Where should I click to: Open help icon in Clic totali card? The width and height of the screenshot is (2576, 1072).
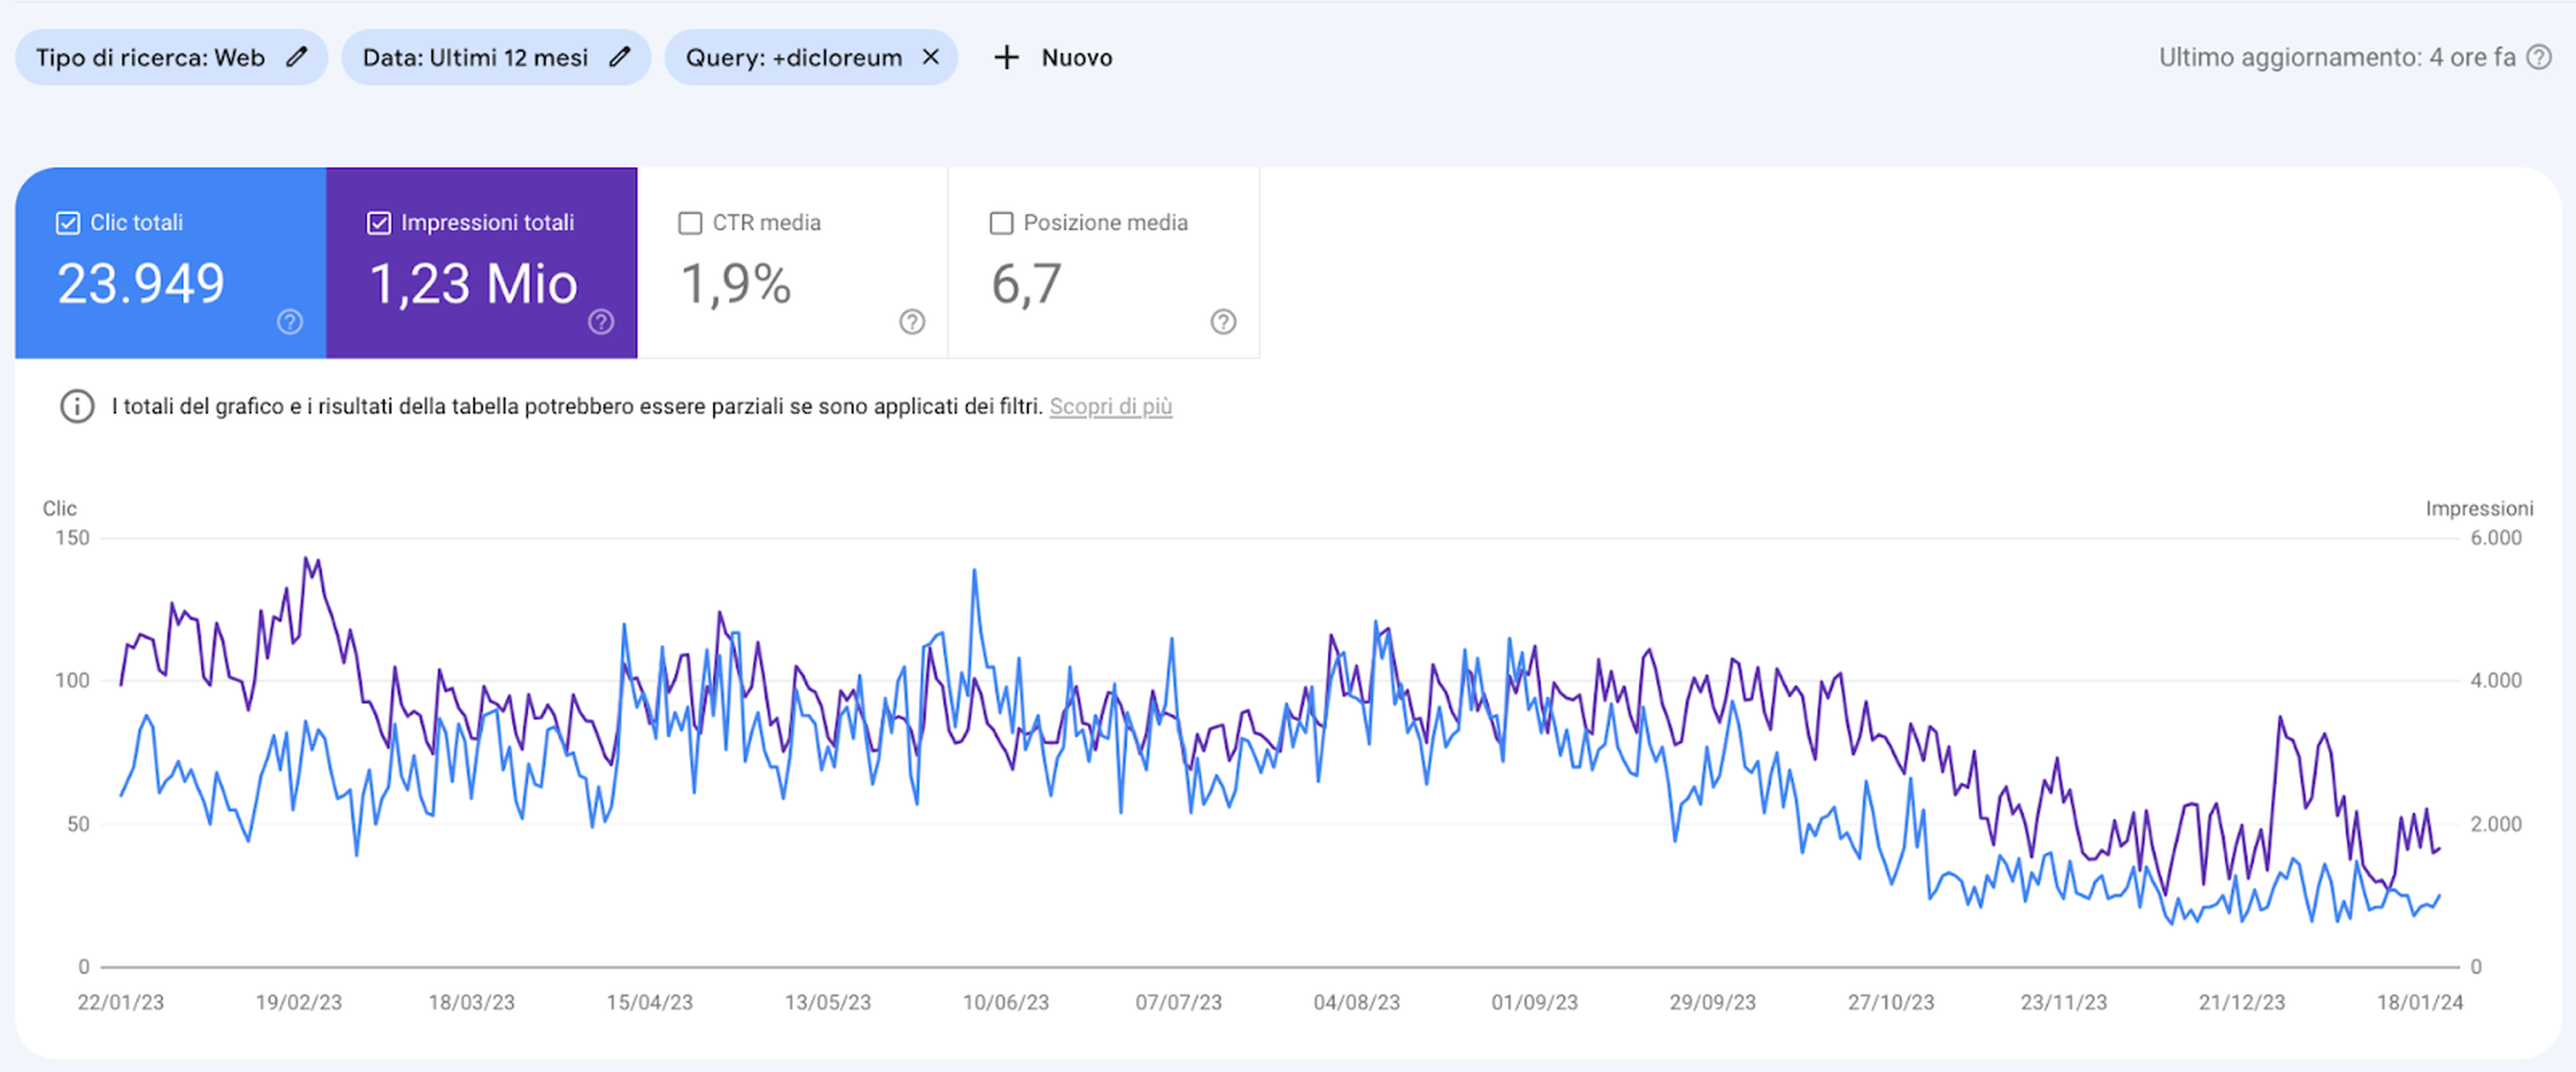[290, 322]
